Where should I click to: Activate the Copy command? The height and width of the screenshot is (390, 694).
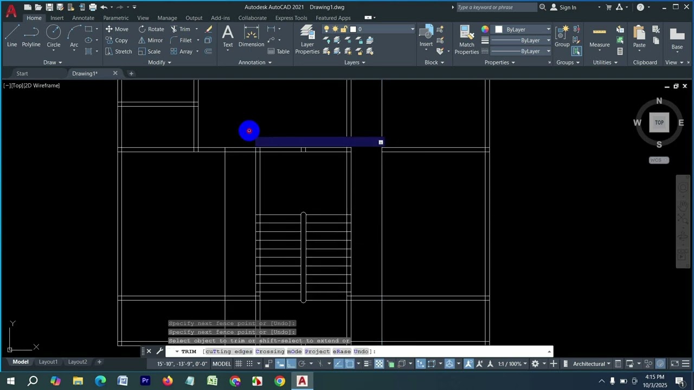[x=117, y=40]
